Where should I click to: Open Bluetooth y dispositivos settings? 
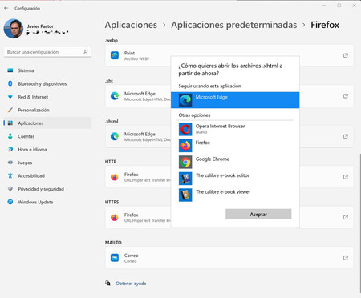click(47, 83)
